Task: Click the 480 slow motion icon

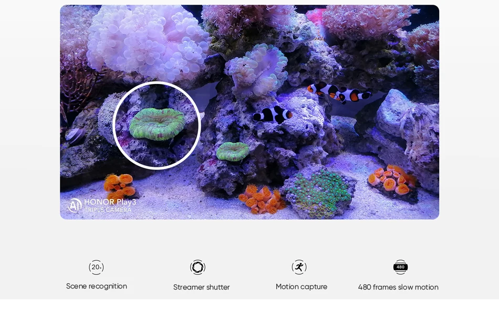Action: (x=400, y=267)
